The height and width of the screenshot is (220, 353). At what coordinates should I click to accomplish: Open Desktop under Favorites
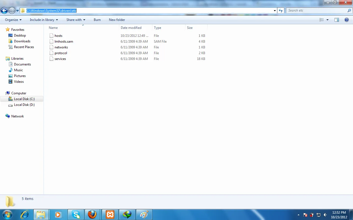(20, 35)
